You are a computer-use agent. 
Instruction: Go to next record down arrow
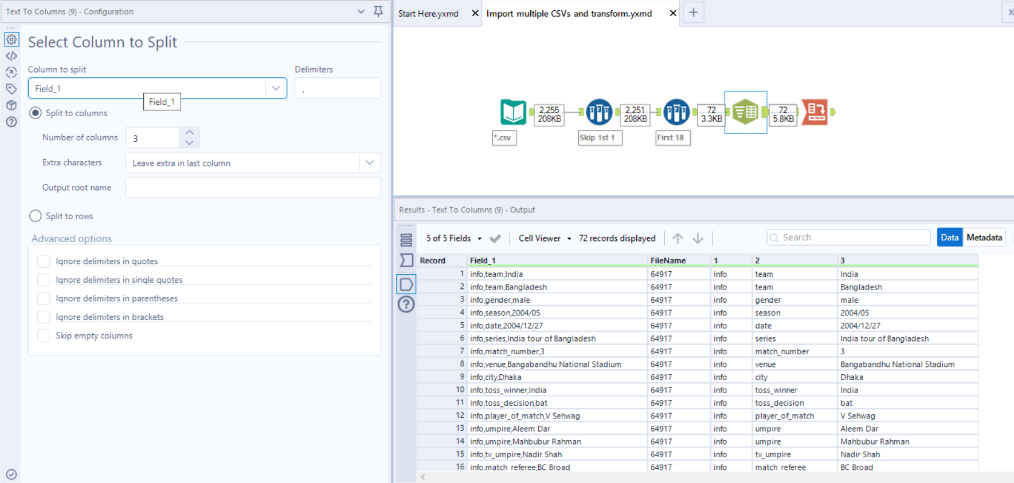click(698, 238)
